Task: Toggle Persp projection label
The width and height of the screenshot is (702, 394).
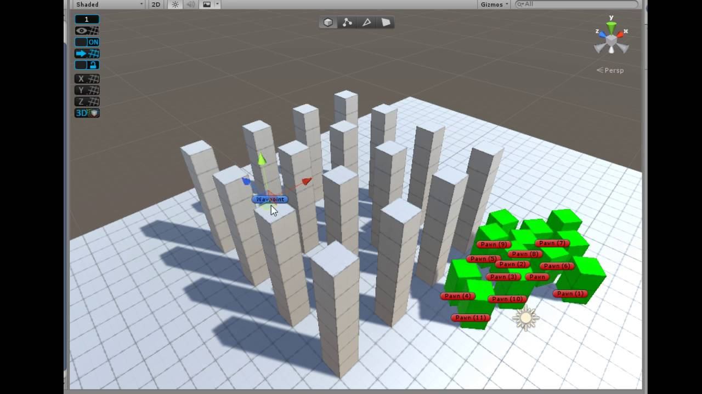Action: pyautogui.click(x=610, y=70)
